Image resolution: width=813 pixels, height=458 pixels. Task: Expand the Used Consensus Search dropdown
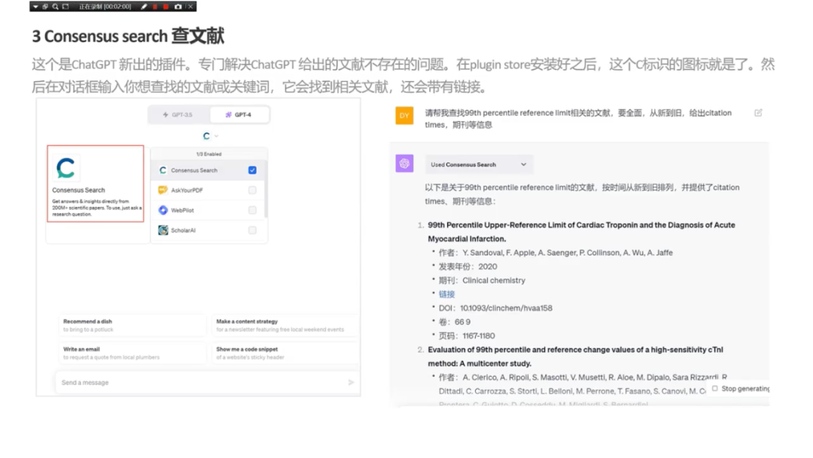point(479,164)
